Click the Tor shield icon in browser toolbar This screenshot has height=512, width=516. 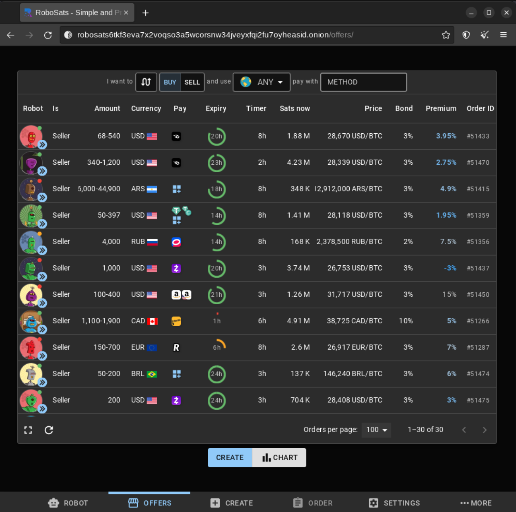coord(466,35)
